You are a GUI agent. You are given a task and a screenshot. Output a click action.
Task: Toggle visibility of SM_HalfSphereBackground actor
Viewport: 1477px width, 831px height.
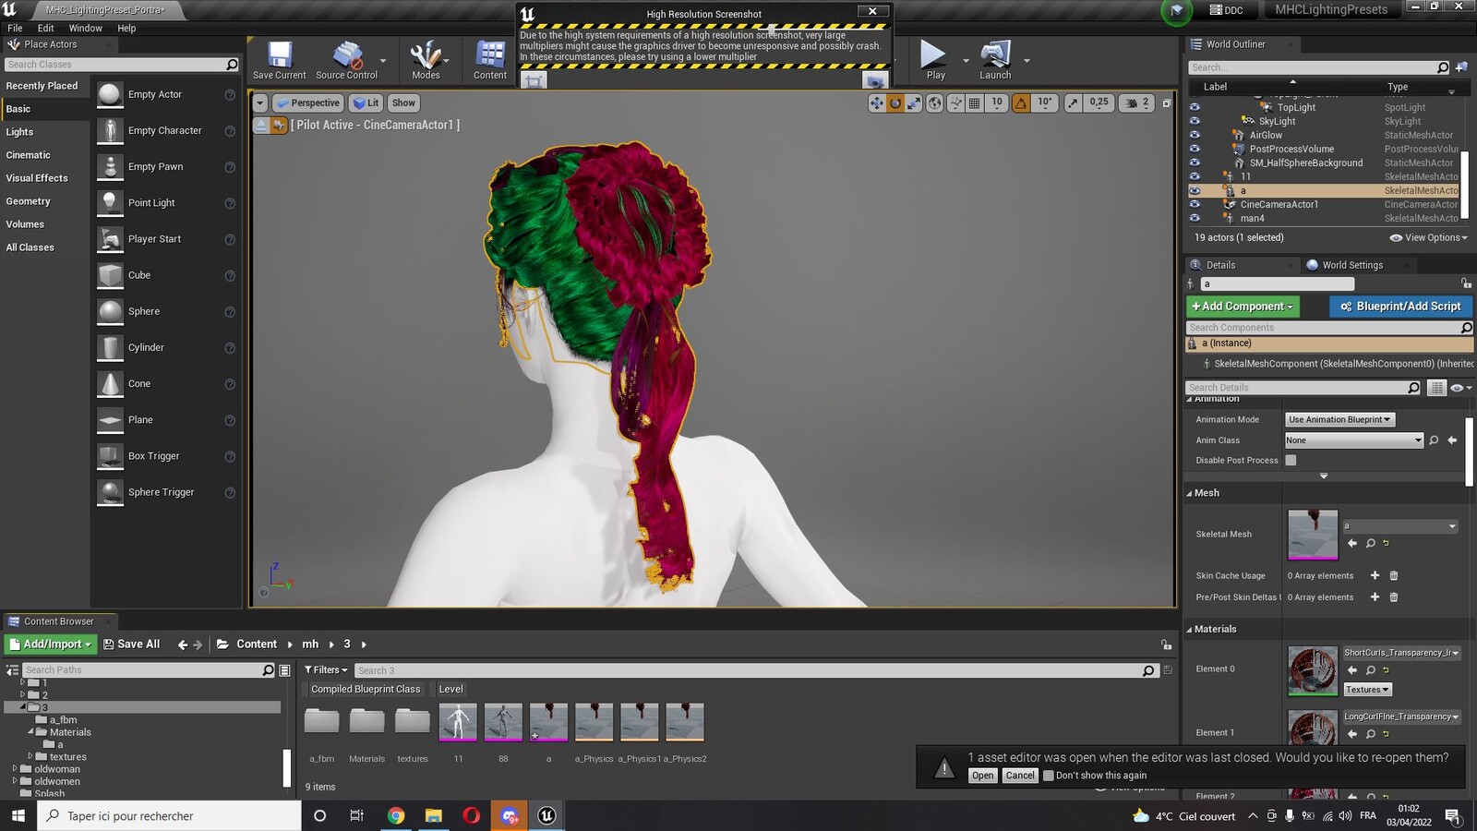click(x=1195, y=163)
